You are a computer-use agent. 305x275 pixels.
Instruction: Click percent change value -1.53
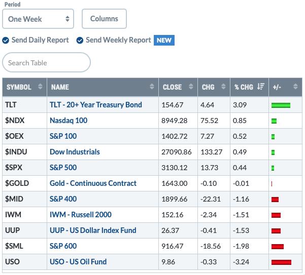click(241, 231)
